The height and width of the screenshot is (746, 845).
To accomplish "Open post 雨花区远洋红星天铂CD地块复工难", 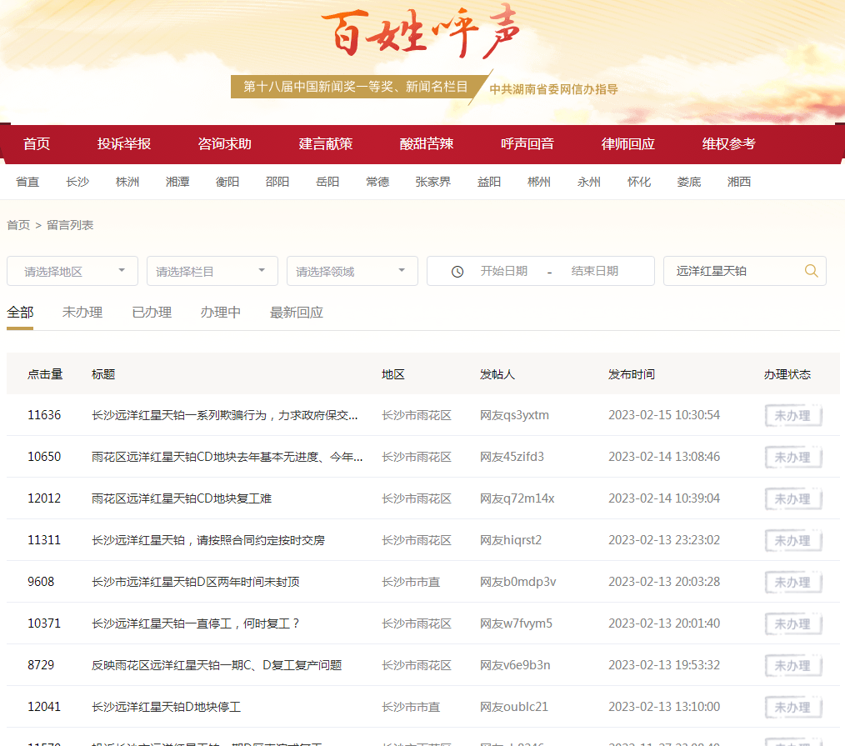I will [182, 498].
